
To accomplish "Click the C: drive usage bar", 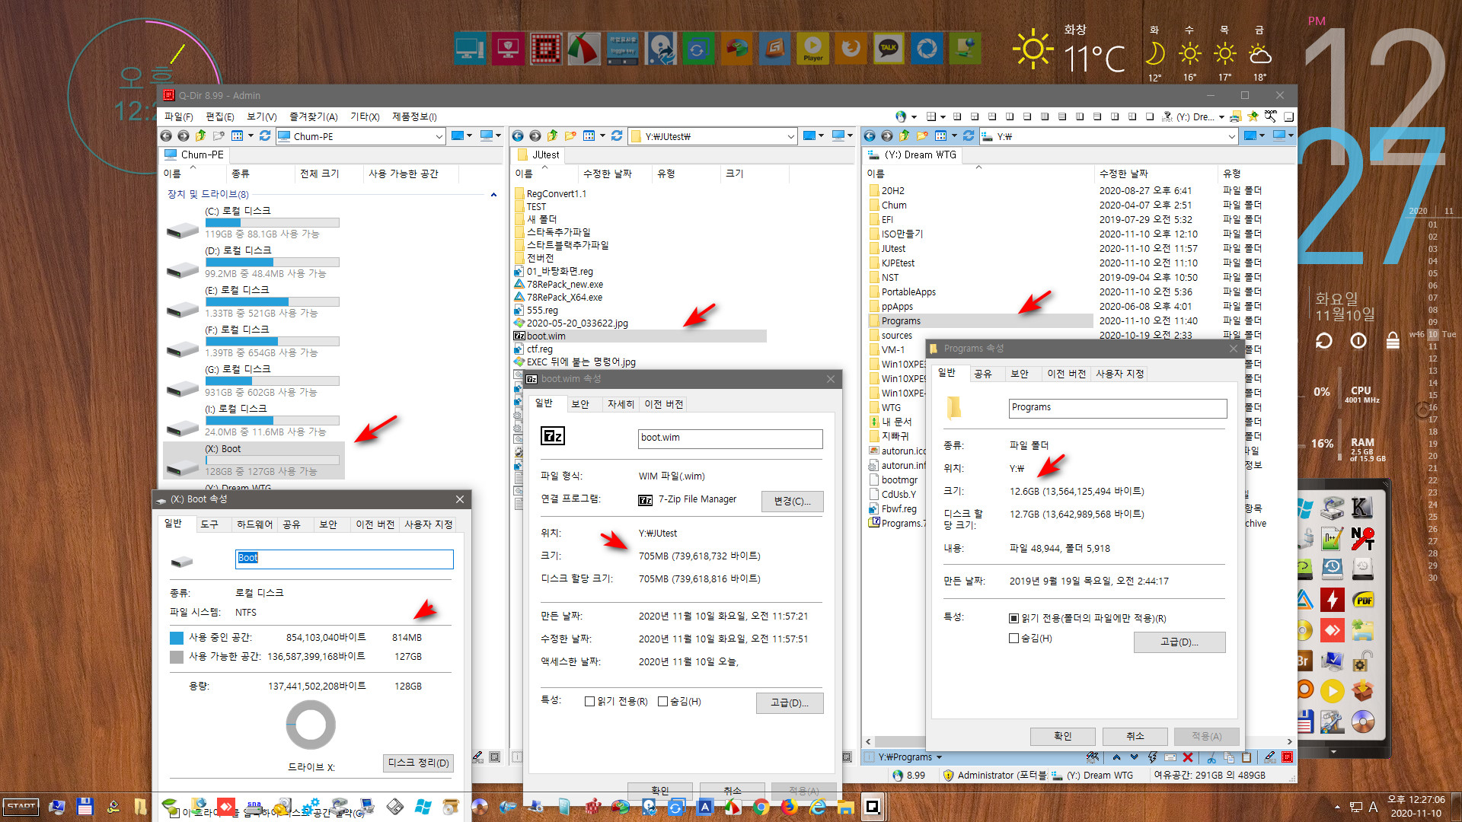I will (x=272, y=222).
